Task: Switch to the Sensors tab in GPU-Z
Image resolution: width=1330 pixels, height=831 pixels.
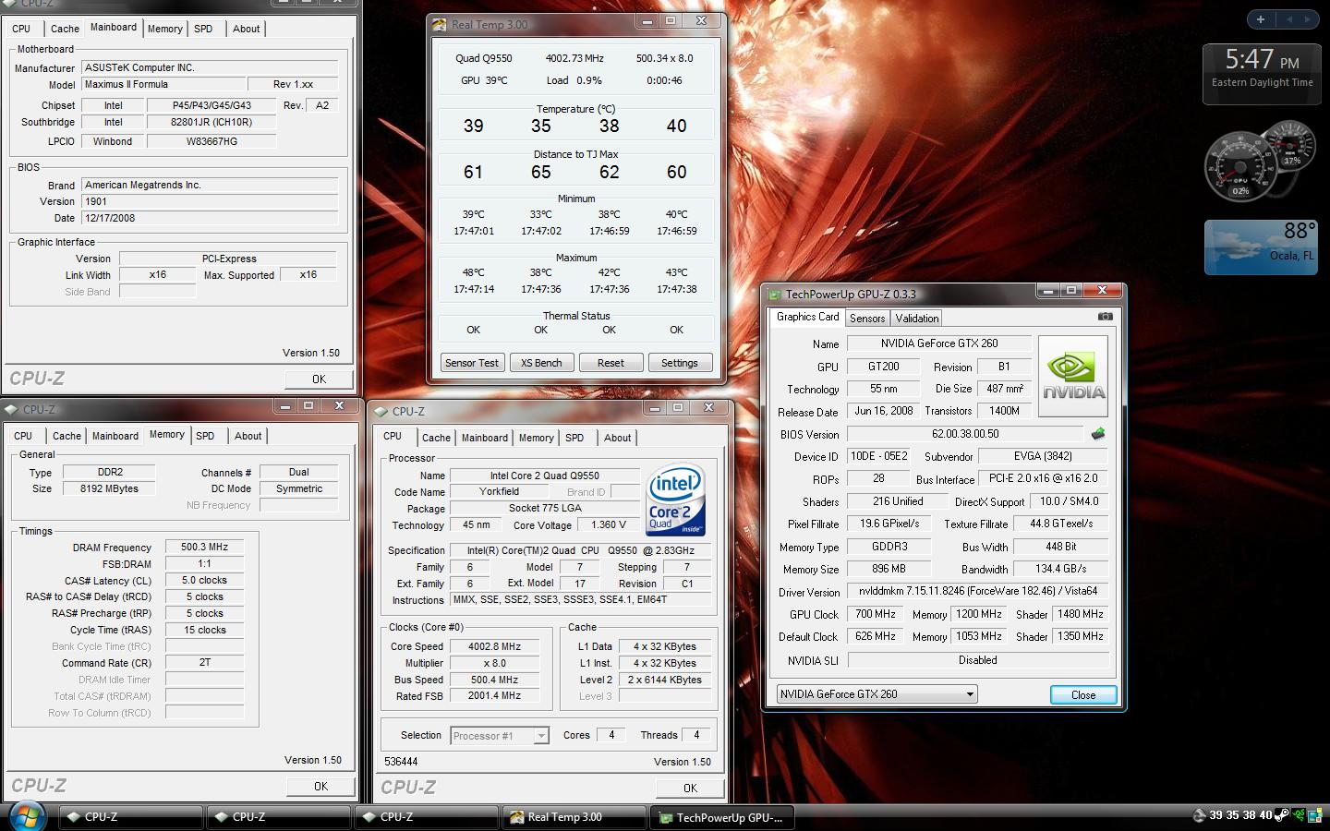Action: coord(867,318)
